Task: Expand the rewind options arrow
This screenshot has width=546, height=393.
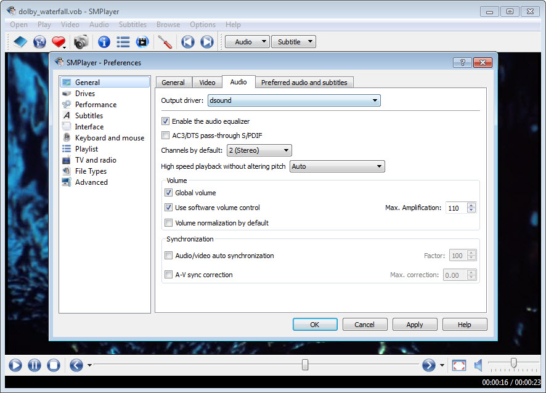Action: pos(89,365)
